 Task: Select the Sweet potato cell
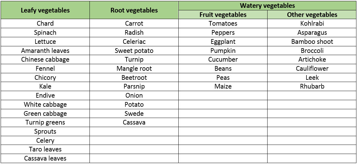[134, 50]
